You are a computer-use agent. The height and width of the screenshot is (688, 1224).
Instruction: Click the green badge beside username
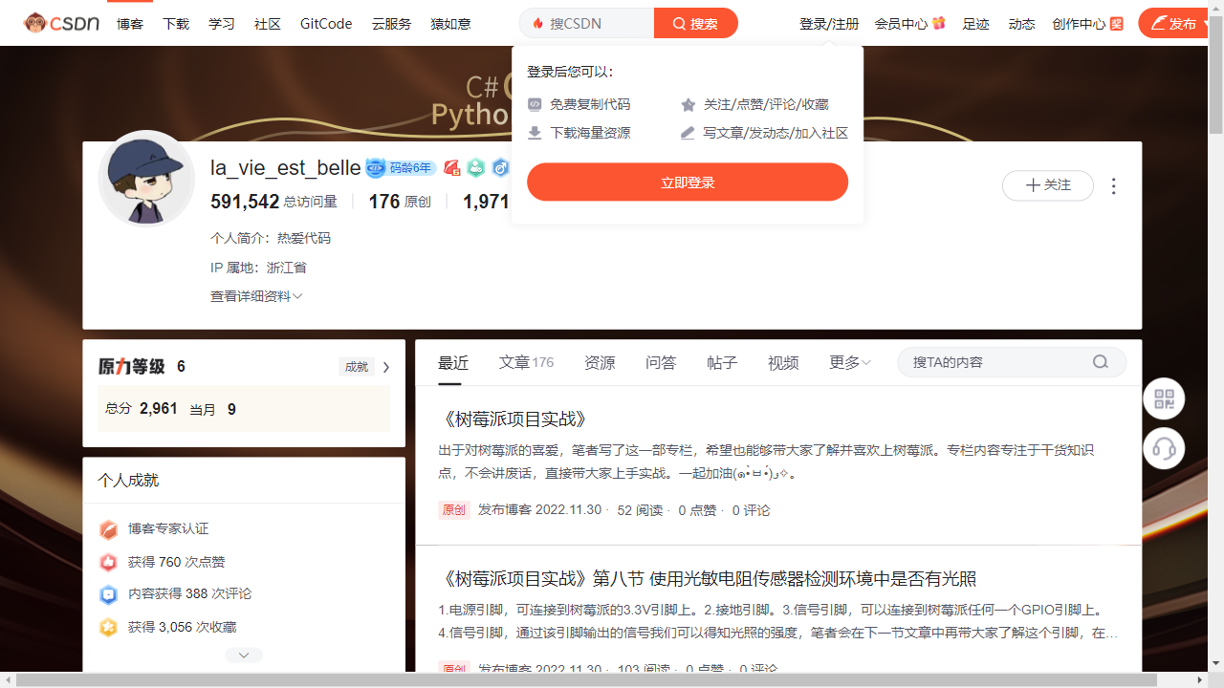[x=476, y=168]
